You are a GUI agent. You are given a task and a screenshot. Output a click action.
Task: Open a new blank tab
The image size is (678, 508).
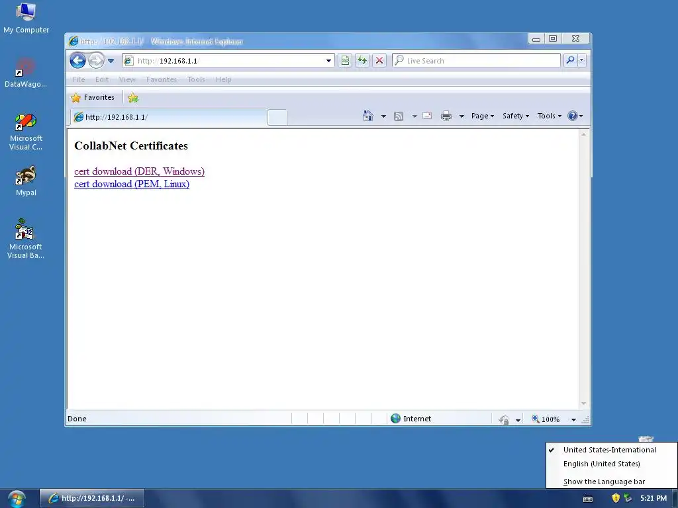coord(277,118)
